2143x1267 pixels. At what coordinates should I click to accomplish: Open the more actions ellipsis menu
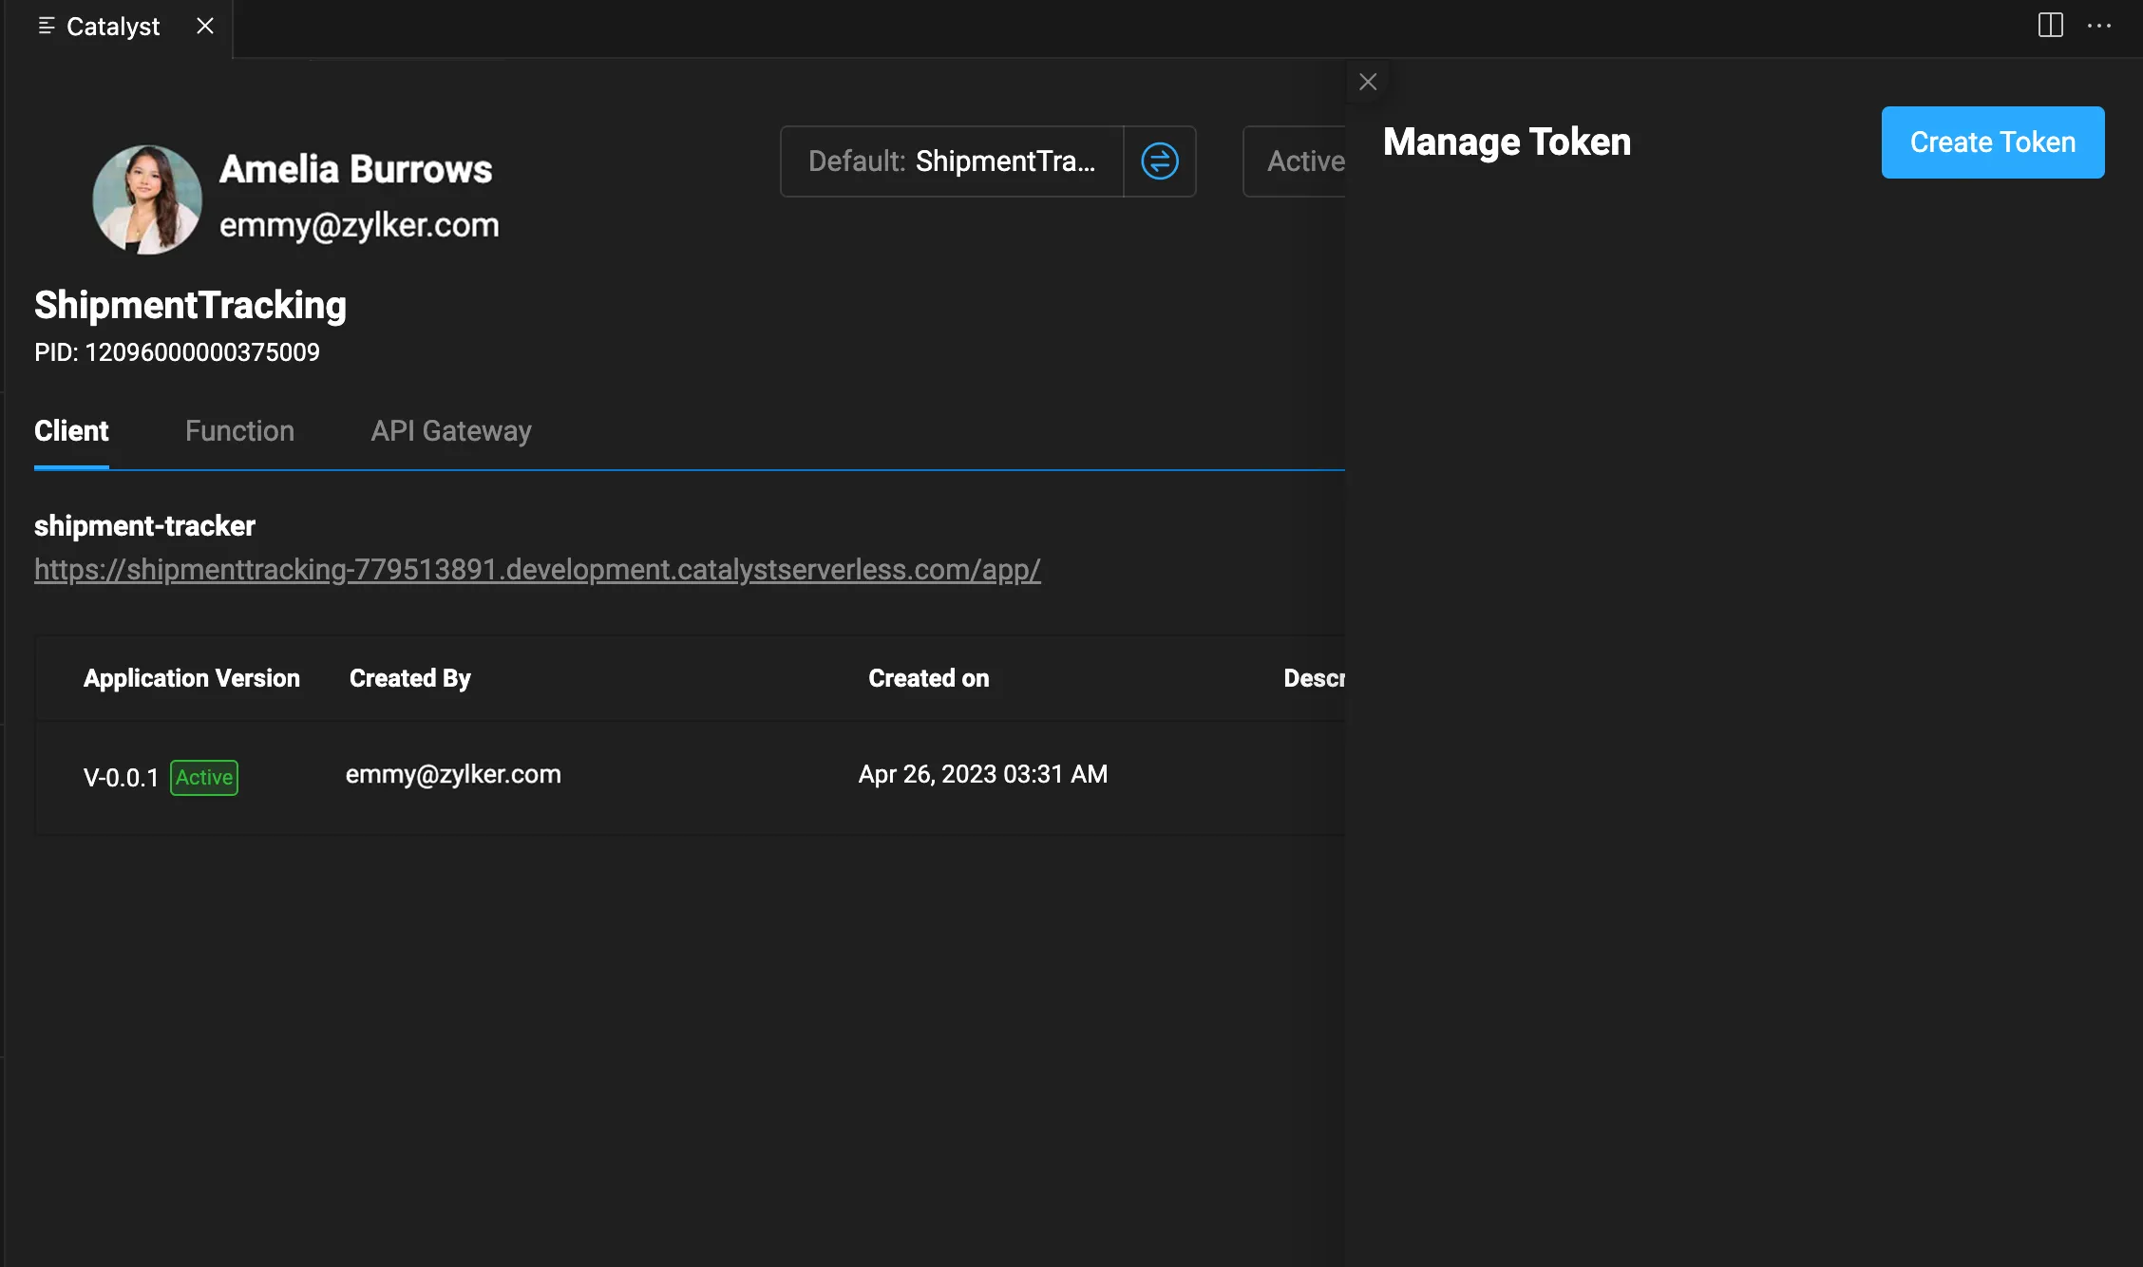click(2099, 26)
